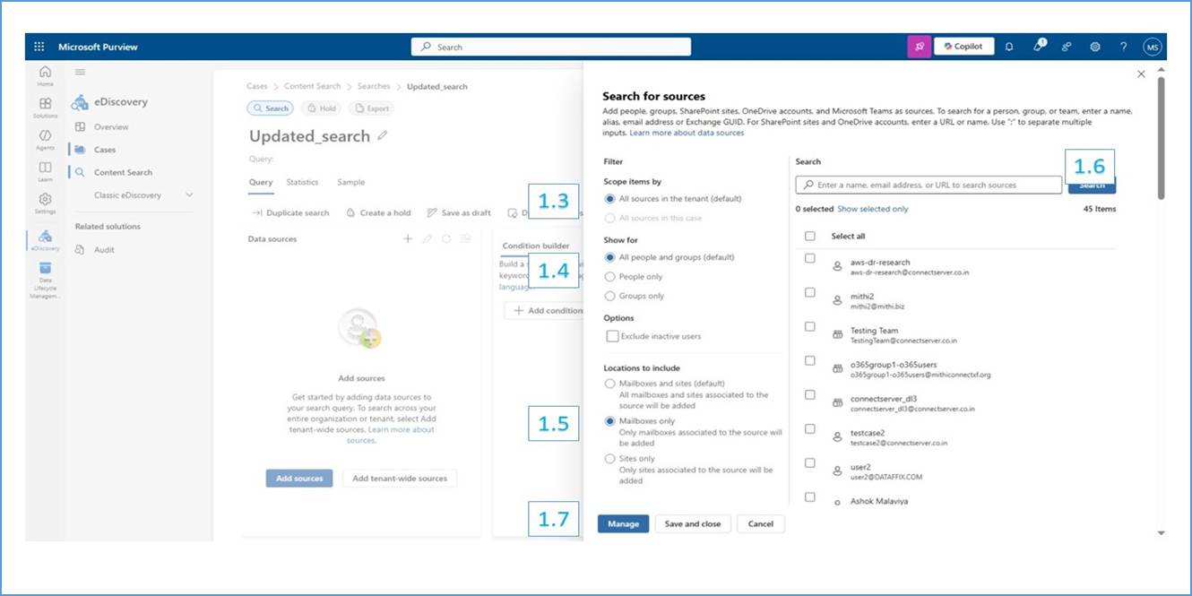1192x596 pixels.
Task: Check the user2 checkbox
Action: [810, 463]
